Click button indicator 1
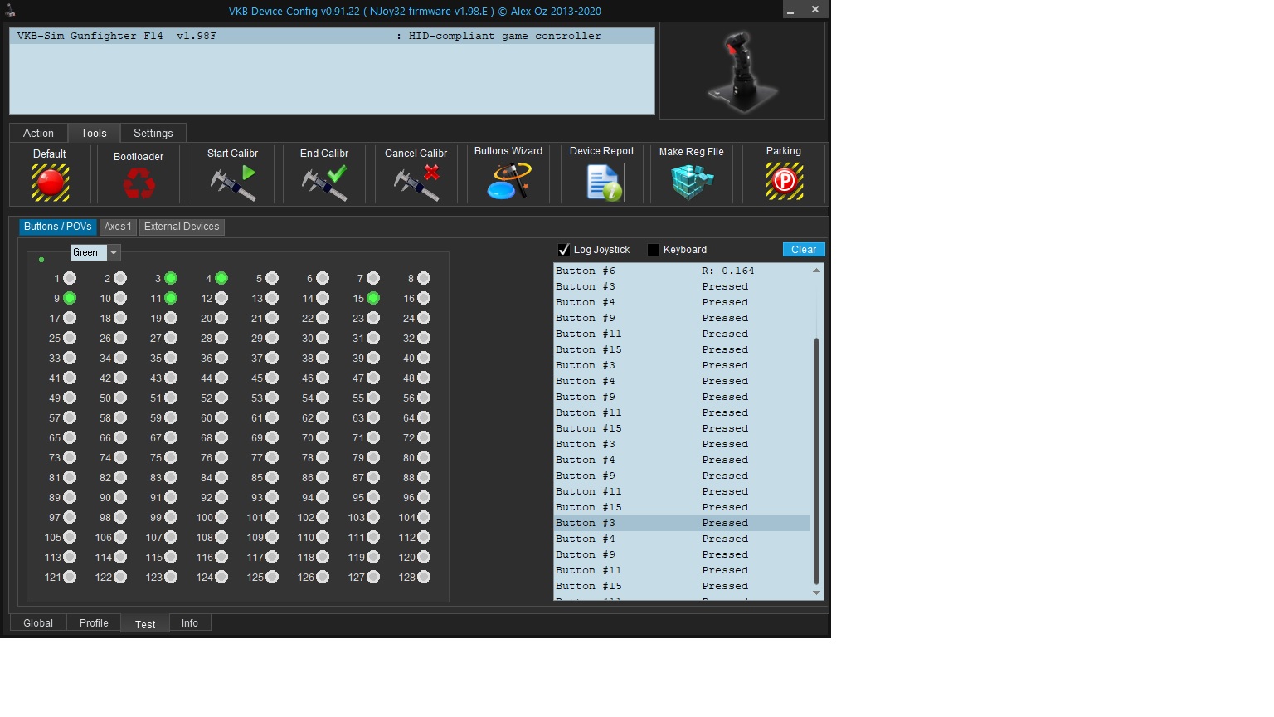This screenshot has width=1274, height=717. click(x=70, y=278)
